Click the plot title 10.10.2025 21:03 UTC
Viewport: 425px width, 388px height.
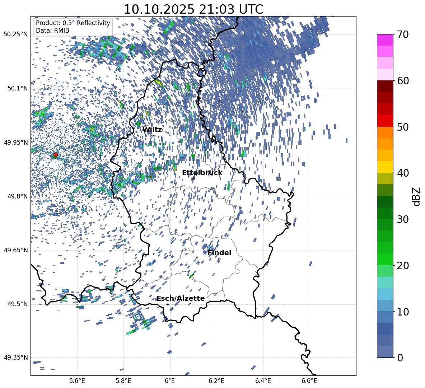tap(193, 9)
